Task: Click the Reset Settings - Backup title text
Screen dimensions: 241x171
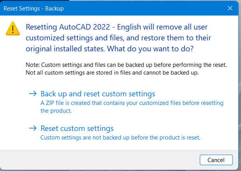Action: point(34,9)
